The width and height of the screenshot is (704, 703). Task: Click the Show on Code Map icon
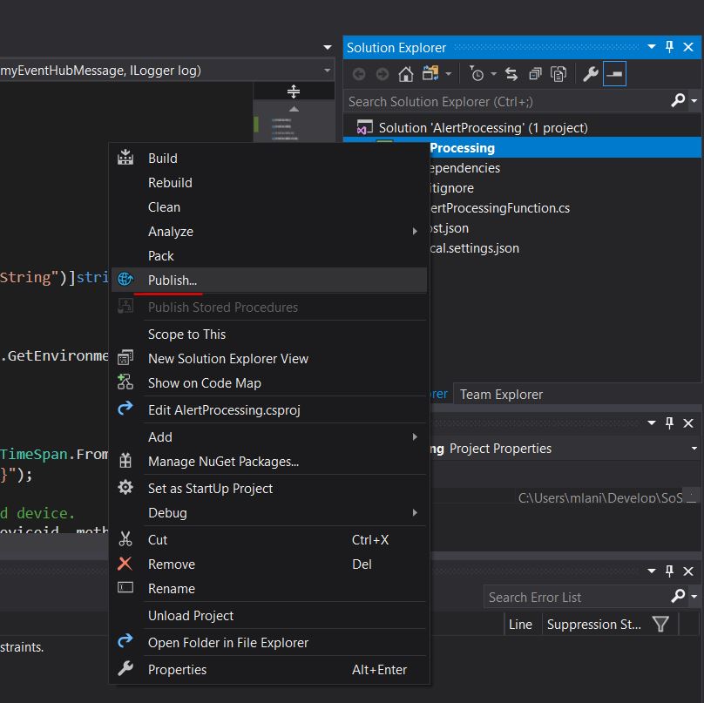click(x=125, y=382)
